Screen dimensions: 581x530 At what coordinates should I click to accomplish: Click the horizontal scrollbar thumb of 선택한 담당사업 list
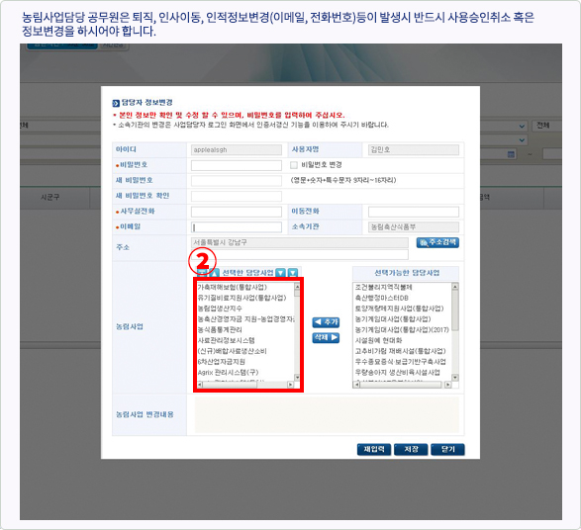tap(230, 385)
